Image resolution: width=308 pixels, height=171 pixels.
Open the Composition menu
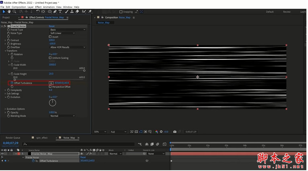pyautogui.click(x=18, y=7)
